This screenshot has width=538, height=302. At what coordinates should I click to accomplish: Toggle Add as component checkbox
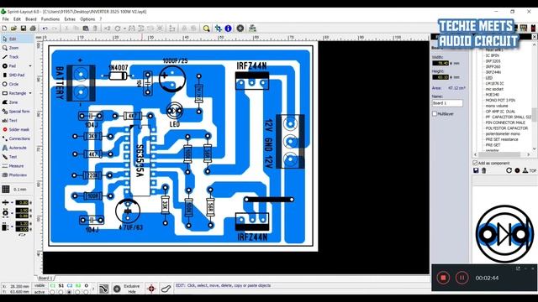coord(475,163)
